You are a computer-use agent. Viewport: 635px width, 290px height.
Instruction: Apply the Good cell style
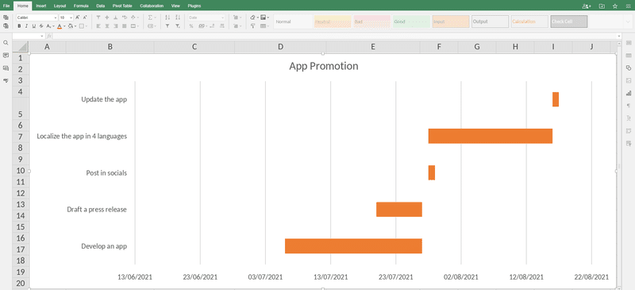[x=411, y=21]
